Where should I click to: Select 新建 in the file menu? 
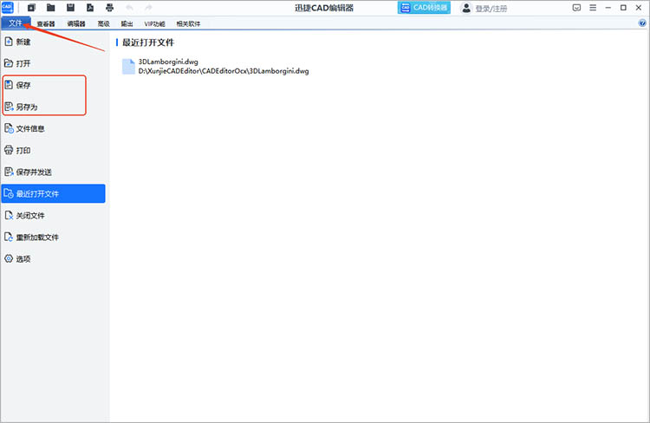click(x=53, y=42)
